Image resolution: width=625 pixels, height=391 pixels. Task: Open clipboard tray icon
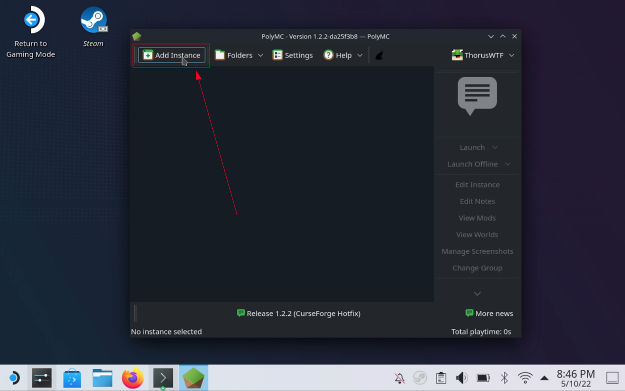tap(441, 378)
